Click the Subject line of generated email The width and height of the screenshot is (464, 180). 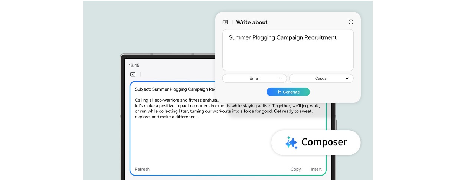pyautogui.click(x=175, y=89)
